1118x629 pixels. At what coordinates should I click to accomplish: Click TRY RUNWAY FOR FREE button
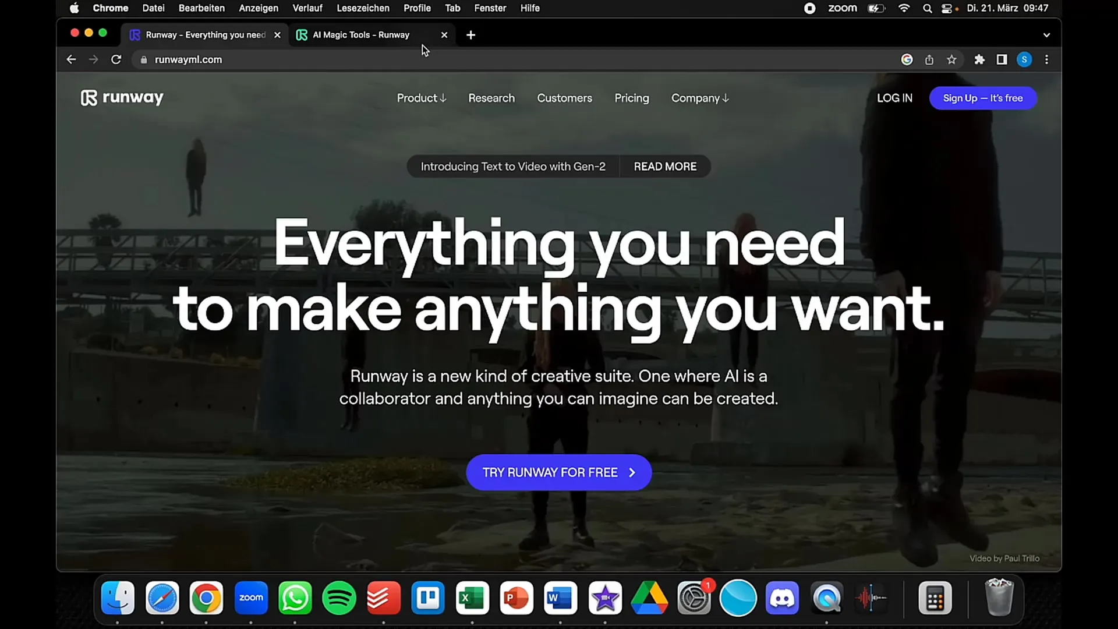click(x=558, y=472)
